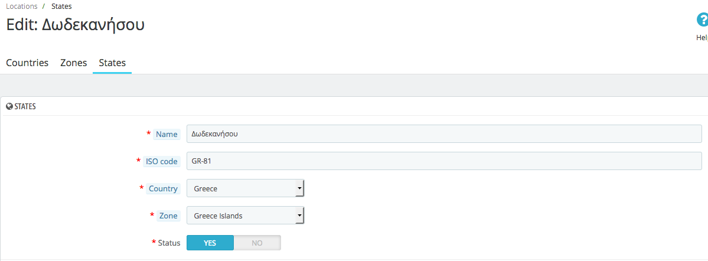Open the Help icon
This screenshot has height=261, width=708.
[x=702, y=21]
